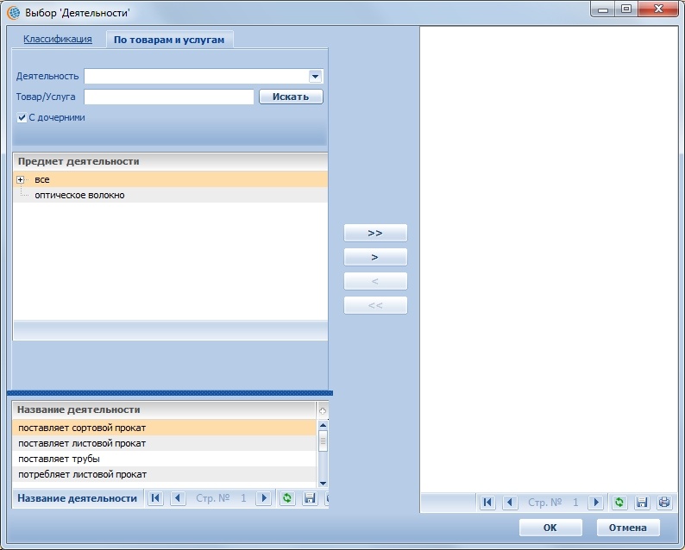Image resolution: width=685 pixels, height=550 pixels.
Task: Select row поставляет трубы
Action: click(x=164, y=459)
